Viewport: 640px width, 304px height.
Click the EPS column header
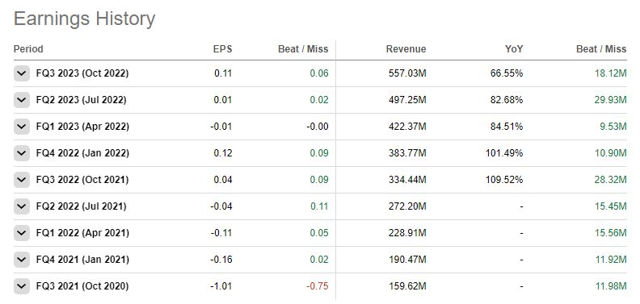coord(222,49)
